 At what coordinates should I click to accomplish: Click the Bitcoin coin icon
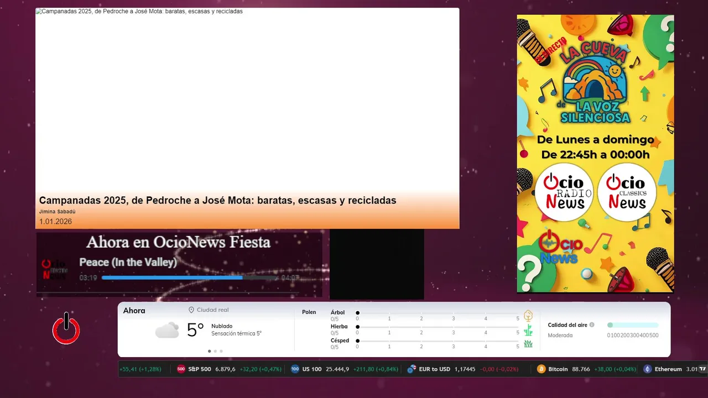(541, 369)
